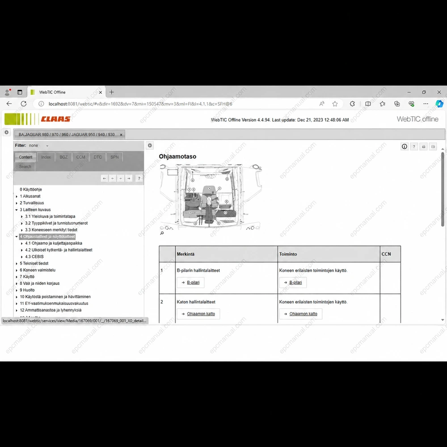Open the browser profile icon
This screenshot has height=447, width=447.
[8, 92]
